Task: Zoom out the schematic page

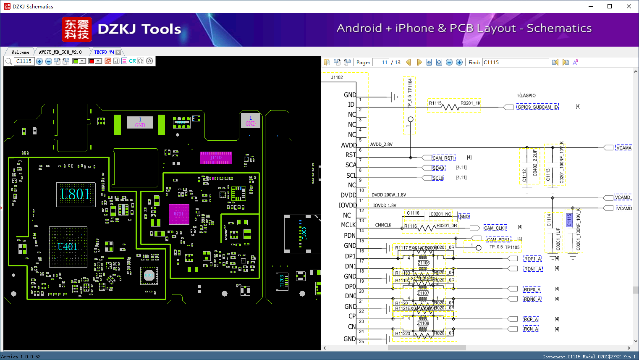Action: (x=449, y=62)
